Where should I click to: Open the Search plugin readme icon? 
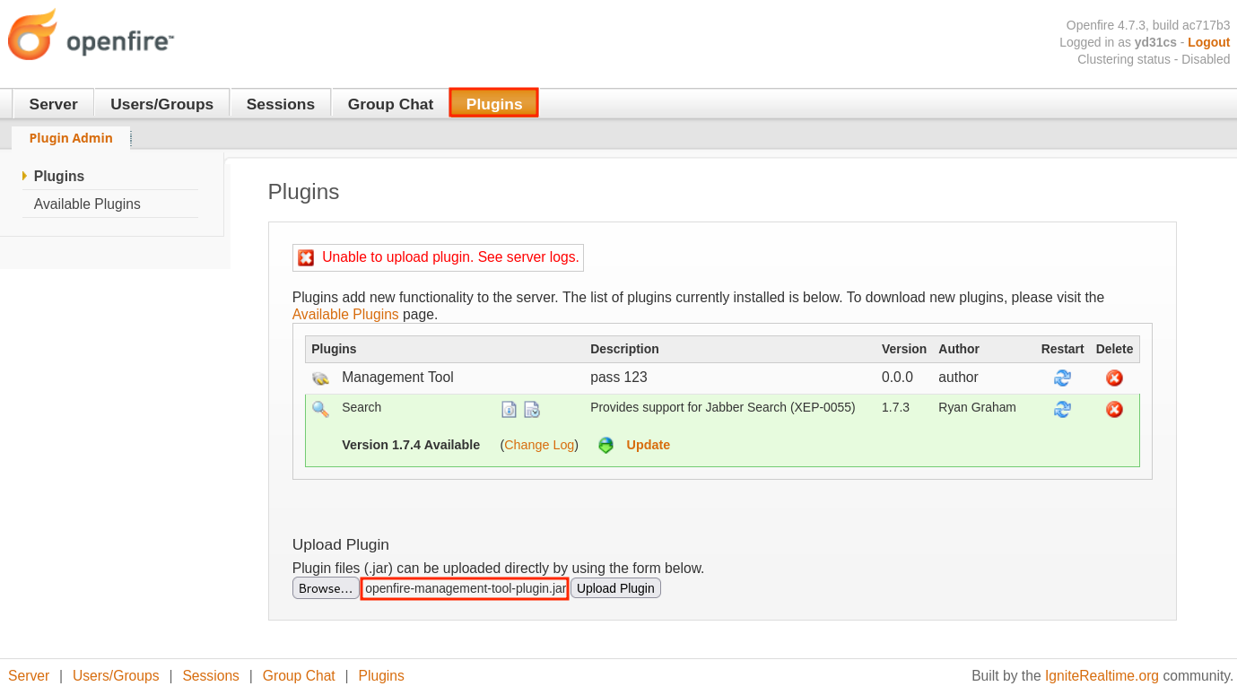click(x=509, y=410)
